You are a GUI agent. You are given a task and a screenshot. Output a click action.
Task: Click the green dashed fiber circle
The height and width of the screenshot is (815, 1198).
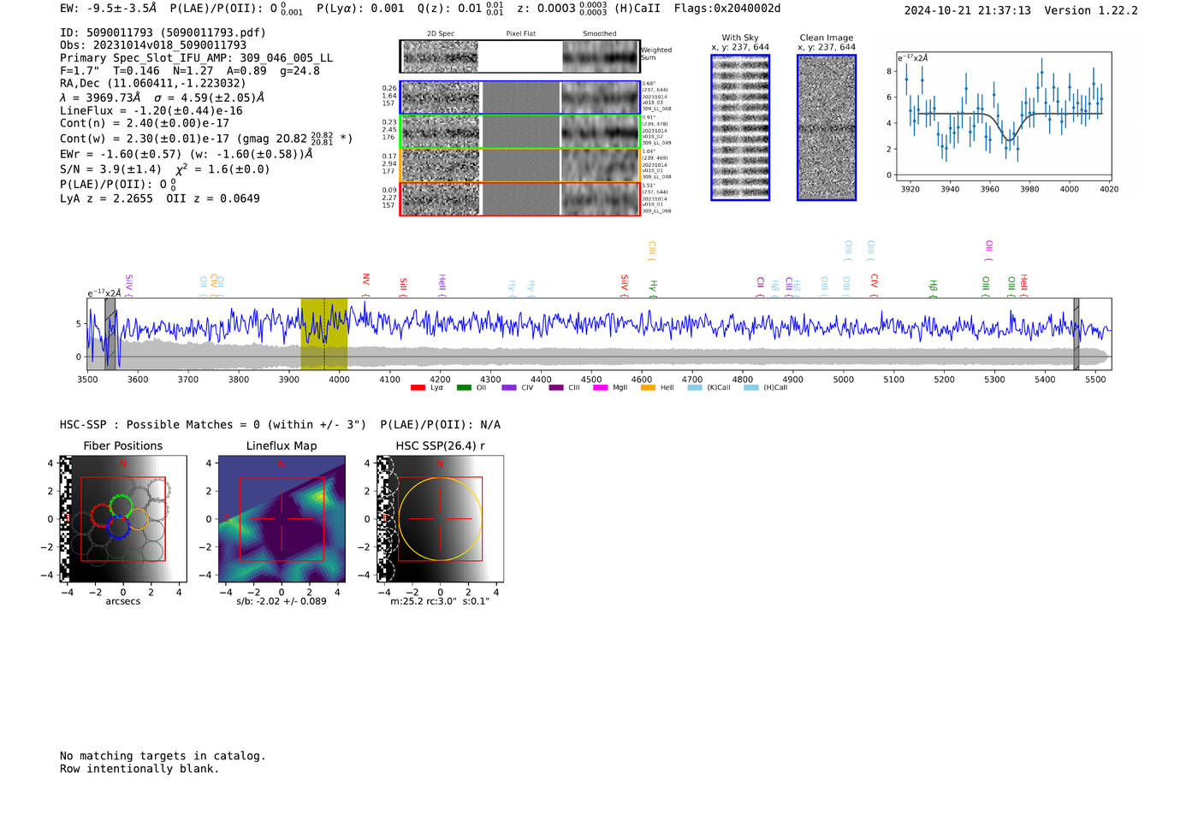tap(121, 505)
